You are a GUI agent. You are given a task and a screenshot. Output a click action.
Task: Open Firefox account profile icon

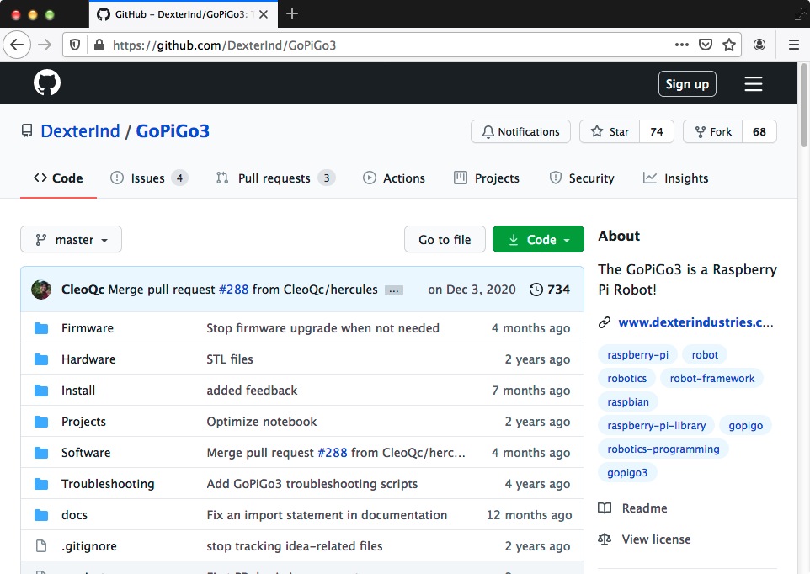point(759,45)
